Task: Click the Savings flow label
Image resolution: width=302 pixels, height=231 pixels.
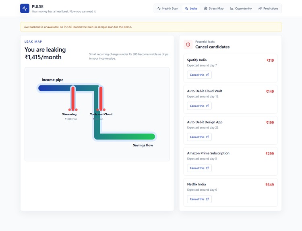Action: click(x=143, y=145)
